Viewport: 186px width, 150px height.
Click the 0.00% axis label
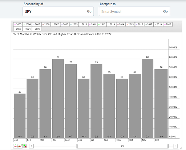click(x=172, y=137)
